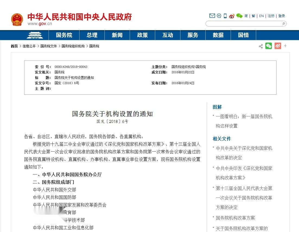Click list item 中华人民共和国国家发展和改革委员会
The image size is (299, 232).
pos(70,205)
